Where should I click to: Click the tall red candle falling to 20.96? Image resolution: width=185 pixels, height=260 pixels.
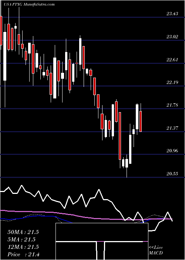coord(120,136)
